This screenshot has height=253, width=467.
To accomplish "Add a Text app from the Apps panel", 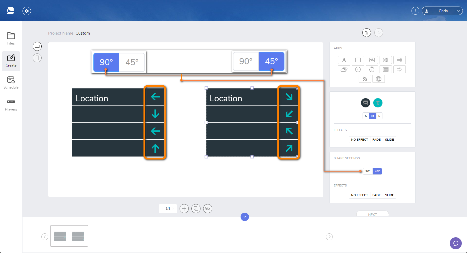I will click(x=344, y=60).
